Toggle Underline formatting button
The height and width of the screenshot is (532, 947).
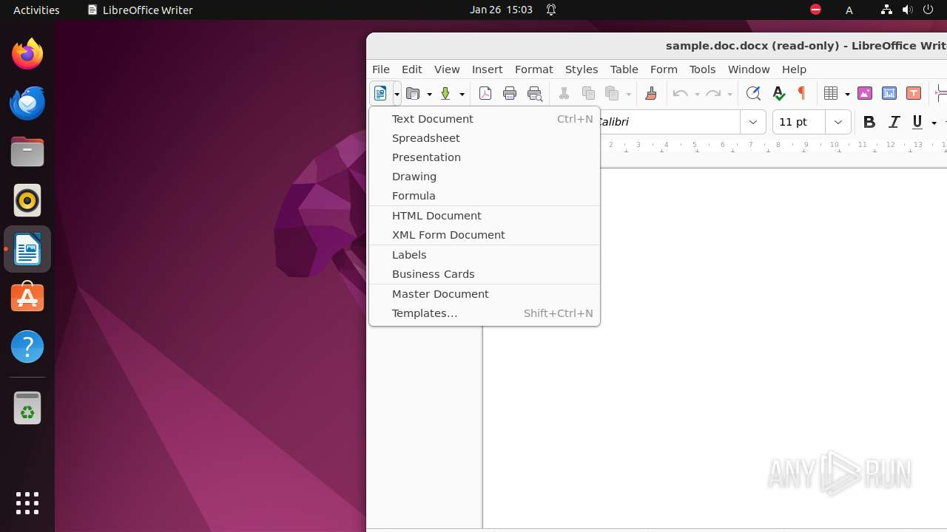[x=917, y=123]
